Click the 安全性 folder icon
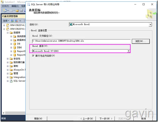Viewport: 158px width, 122px height. (11, 59)
